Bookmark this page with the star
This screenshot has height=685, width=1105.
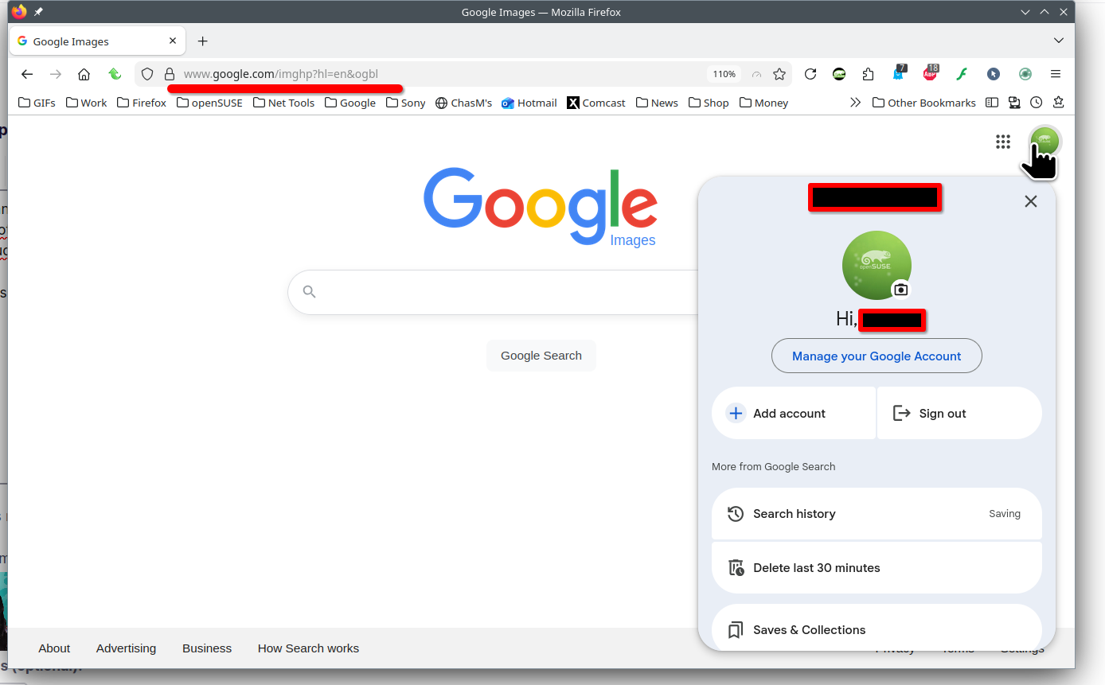(x=779, y=74)
